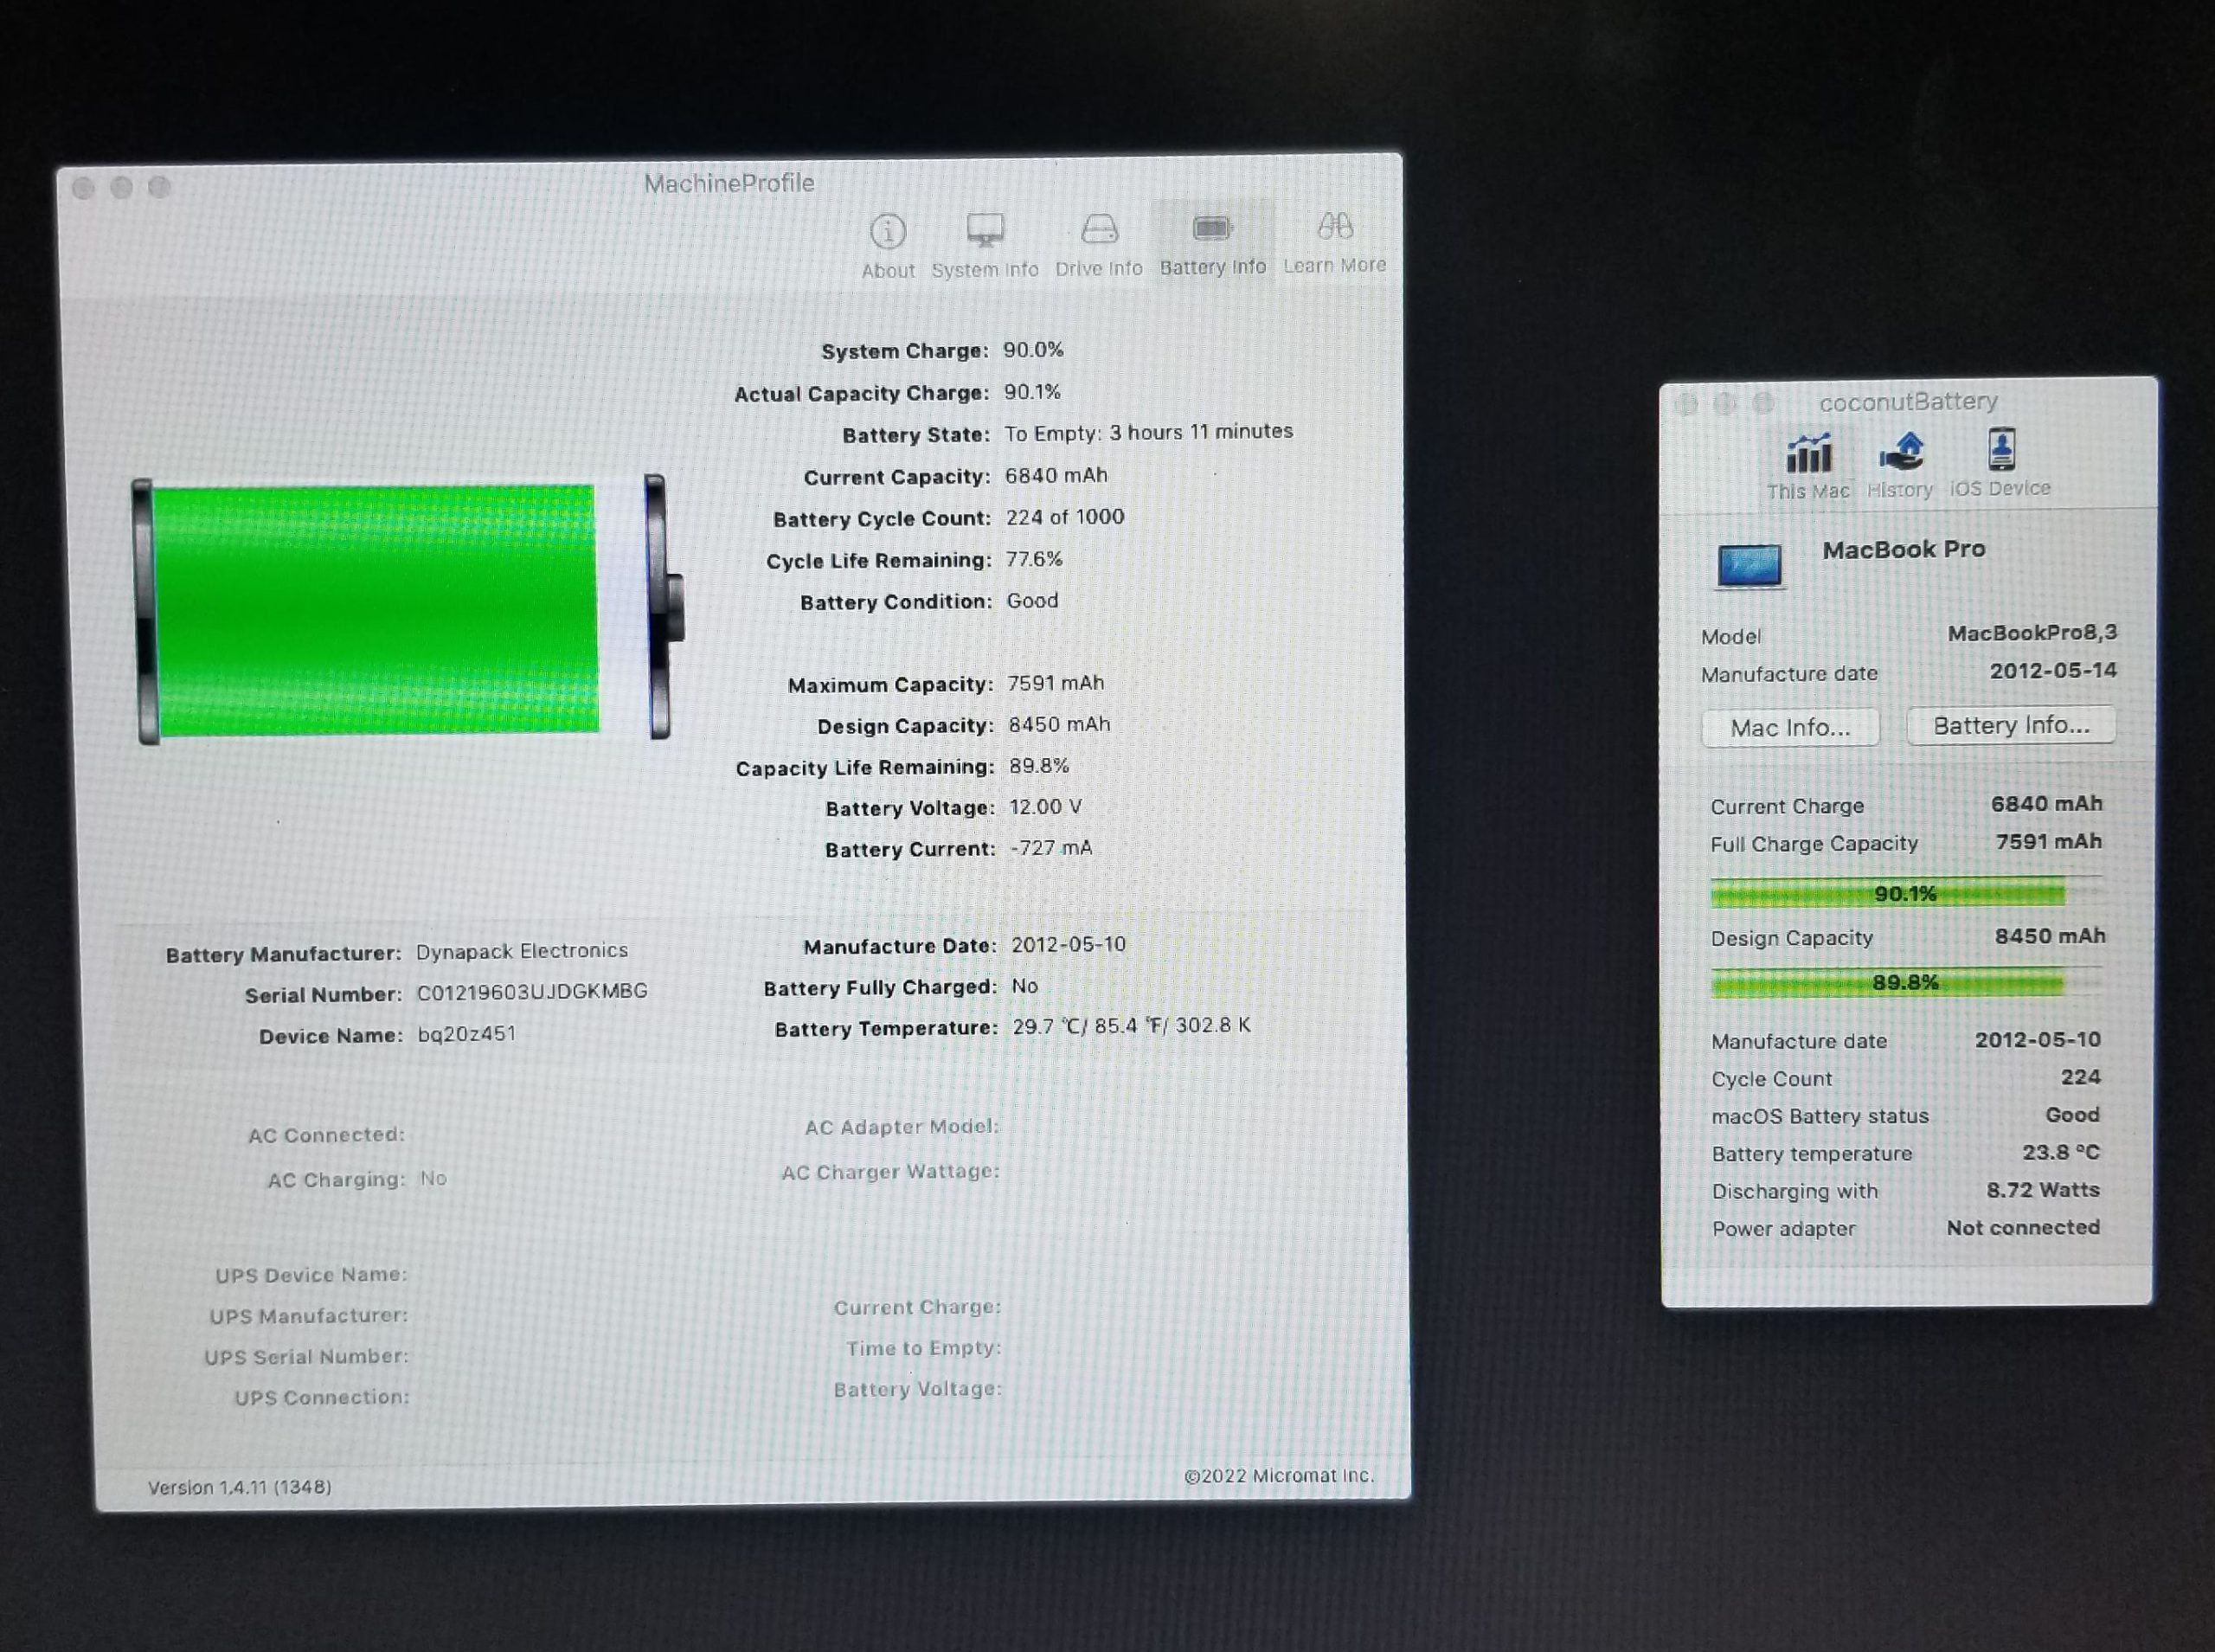Image resolution: width=2215 pixels, height=1652 pixels.
Task: Close the MachineProfile window
Action: pos(84,188)
